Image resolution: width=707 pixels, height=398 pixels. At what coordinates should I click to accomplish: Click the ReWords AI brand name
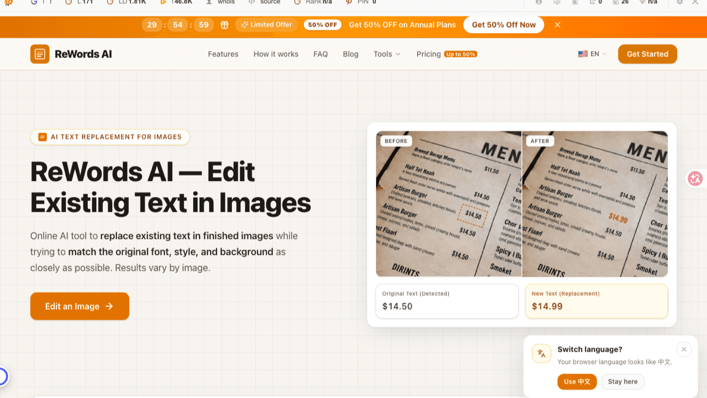(x=83, y=54)
